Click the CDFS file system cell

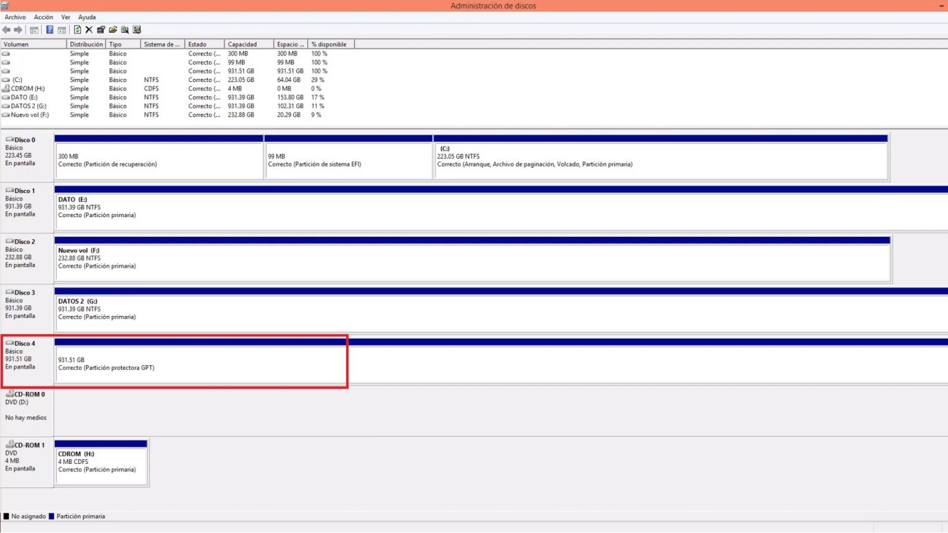pos(151,88)
